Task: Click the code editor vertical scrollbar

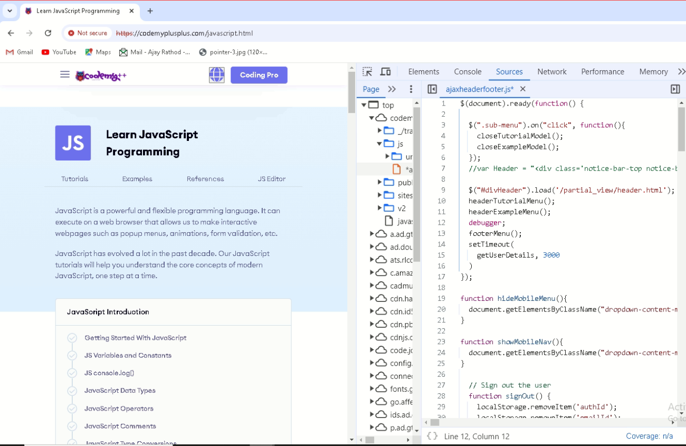Action: (681, 127)
